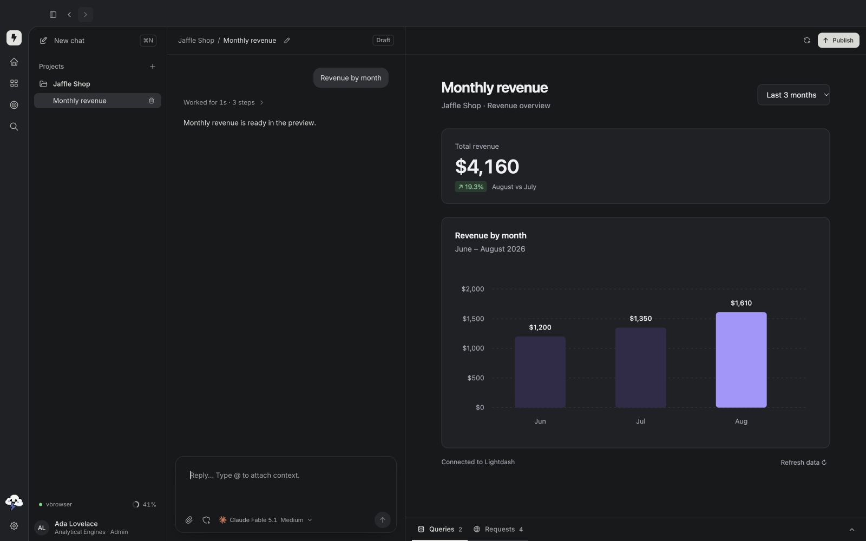Viewport: 866px width, 541px height.
Task: Click the 41% usage progress indicator
Action: pos(145,505)
